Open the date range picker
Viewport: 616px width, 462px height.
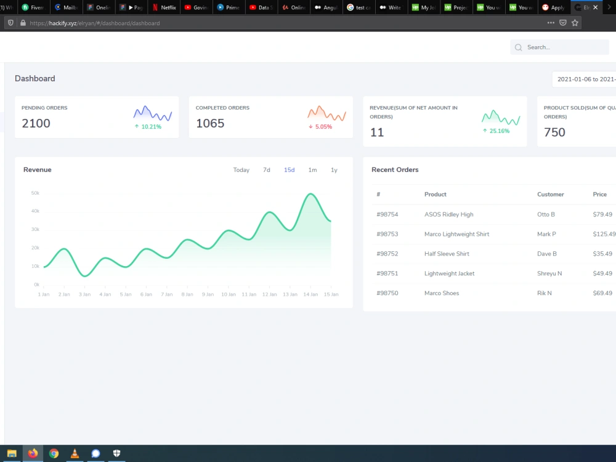click(585, 79)
